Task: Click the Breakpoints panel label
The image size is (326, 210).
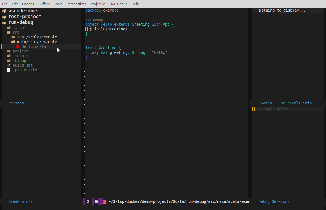Action: [x=20, y=201]
